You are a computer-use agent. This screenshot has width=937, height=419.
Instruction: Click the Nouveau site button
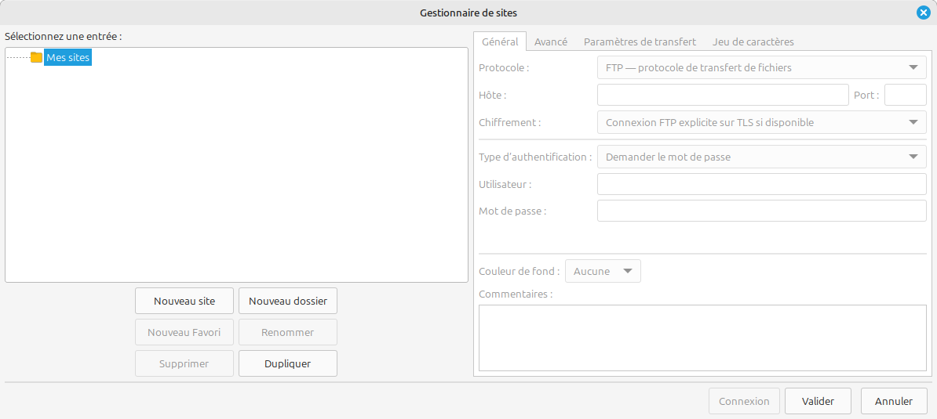(x=184, y=301)
